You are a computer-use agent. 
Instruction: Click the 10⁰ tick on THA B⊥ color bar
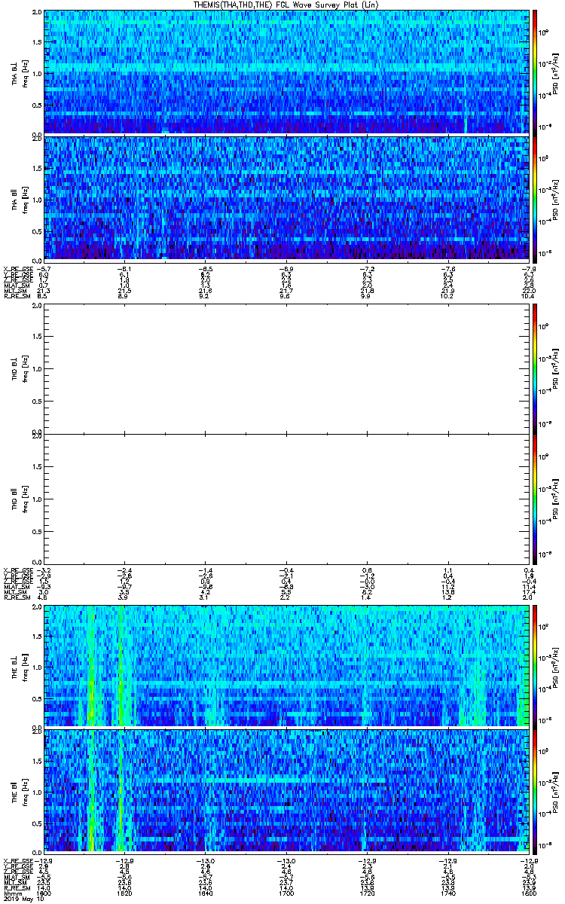pos(544,32)
